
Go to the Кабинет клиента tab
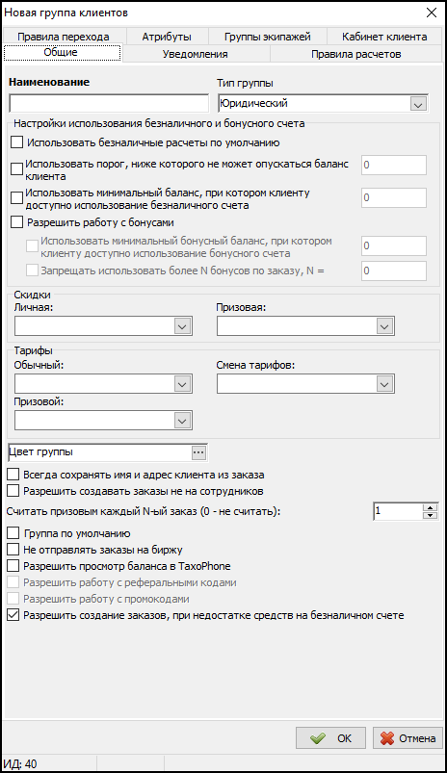(x=384, y=37)
